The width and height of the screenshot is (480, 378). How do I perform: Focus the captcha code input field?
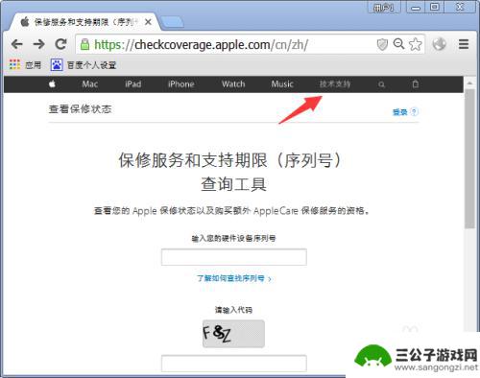coord(234,364)
